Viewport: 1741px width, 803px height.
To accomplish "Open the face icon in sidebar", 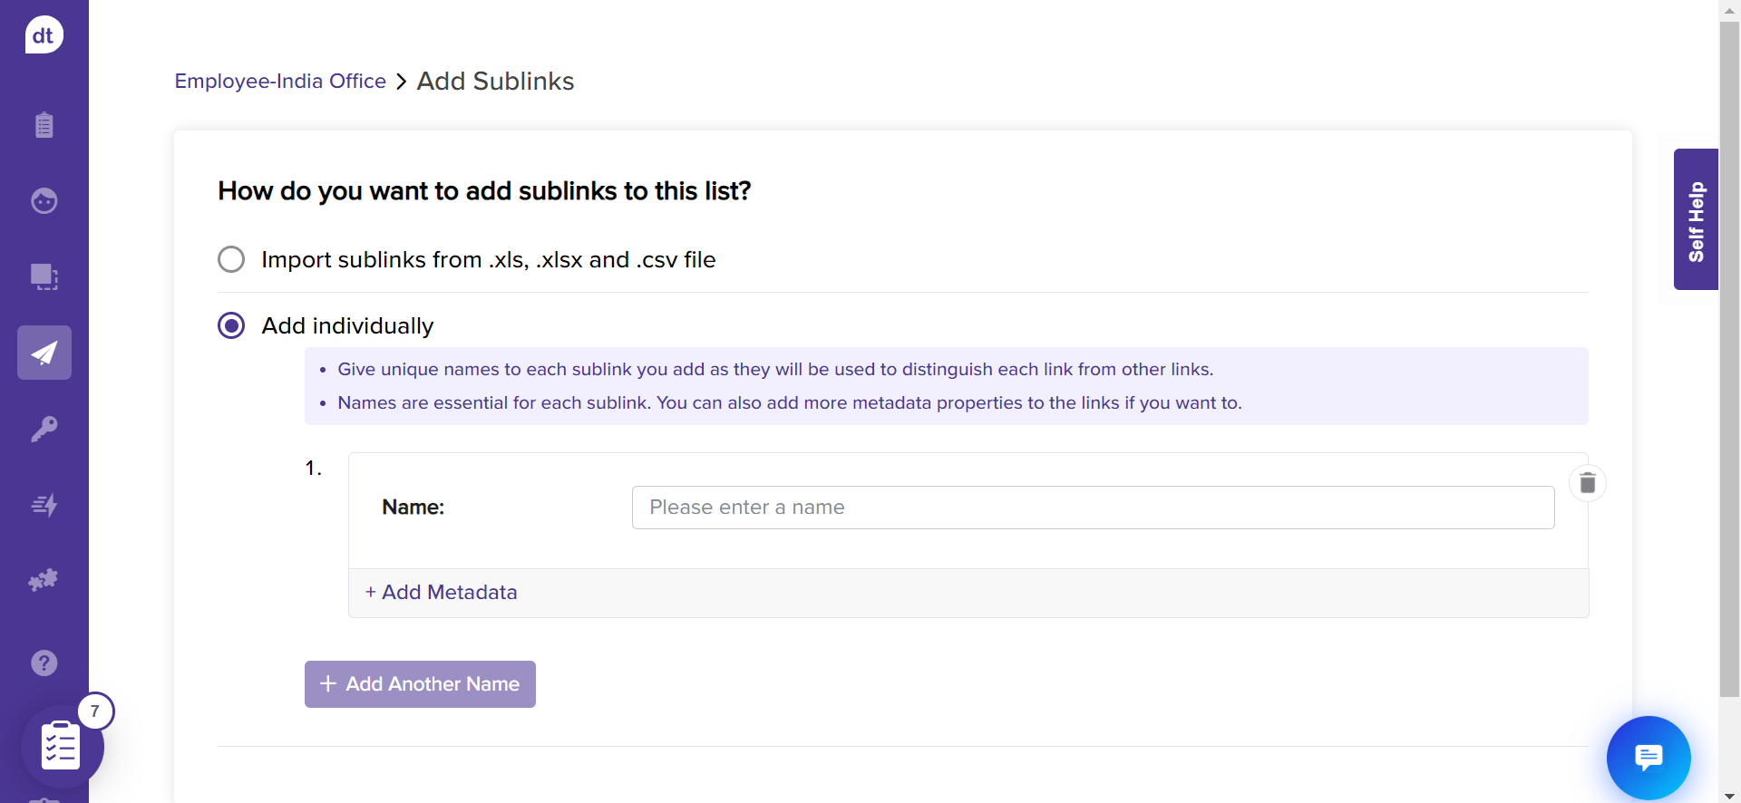I will tap(44, 200).
